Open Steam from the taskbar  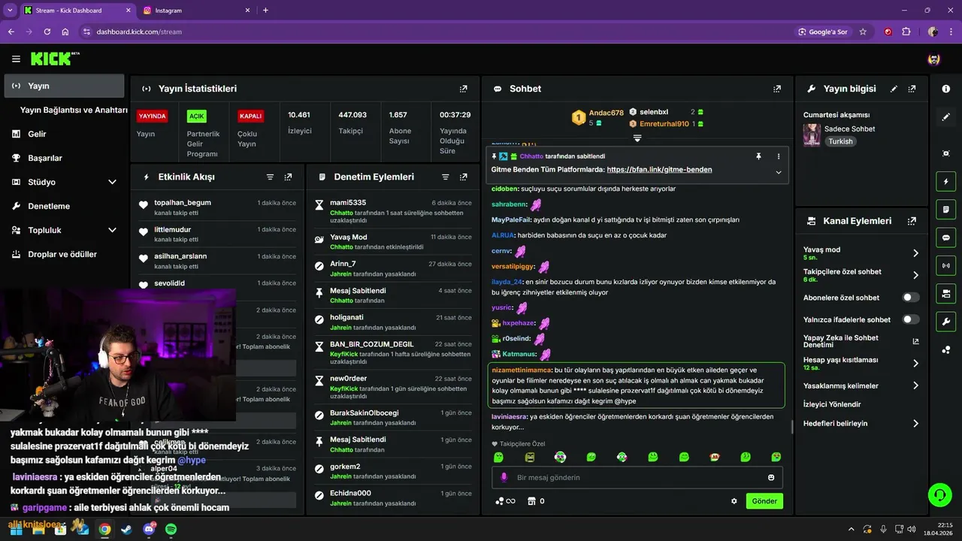[x=126, y=529]
